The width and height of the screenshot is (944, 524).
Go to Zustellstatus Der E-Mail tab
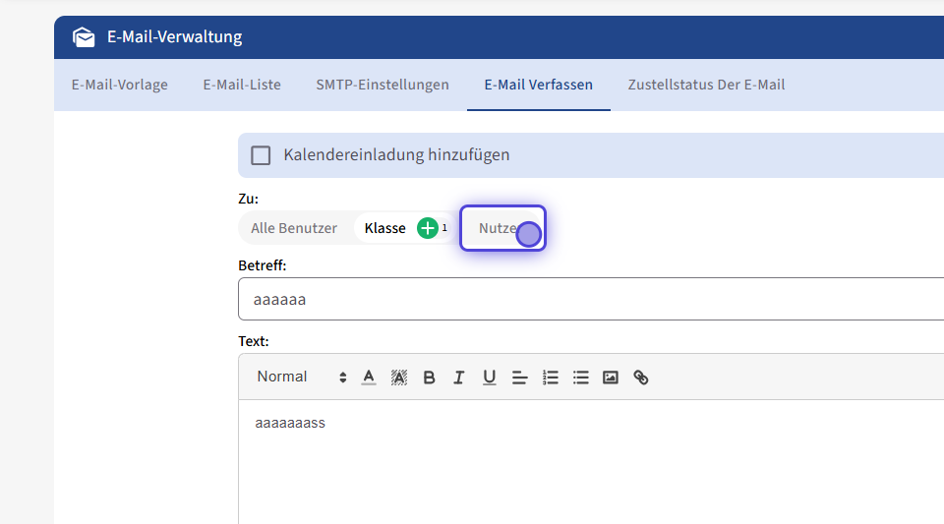(706, 85)
